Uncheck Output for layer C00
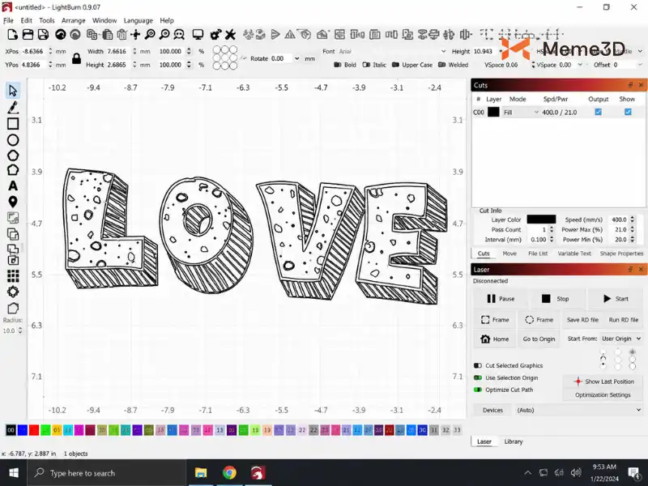Image resolution: width=648 pixels, height=486 pixels. [598, 112]
